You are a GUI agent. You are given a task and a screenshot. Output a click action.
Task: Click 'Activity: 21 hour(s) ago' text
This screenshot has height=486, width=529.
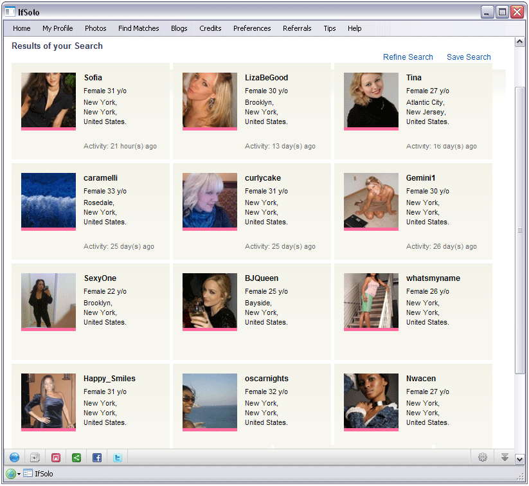[x=120, y=146]
